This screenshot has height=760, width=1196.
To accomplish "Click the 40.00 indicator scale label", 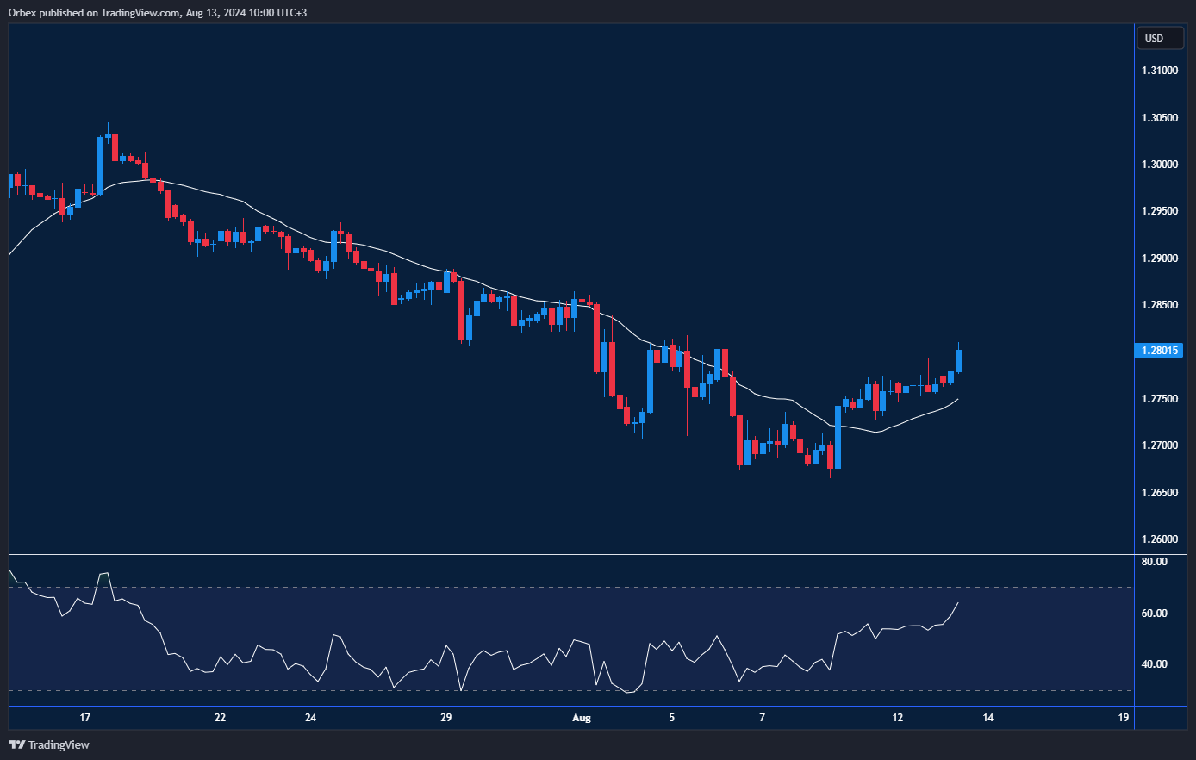I will point(1154,664).
